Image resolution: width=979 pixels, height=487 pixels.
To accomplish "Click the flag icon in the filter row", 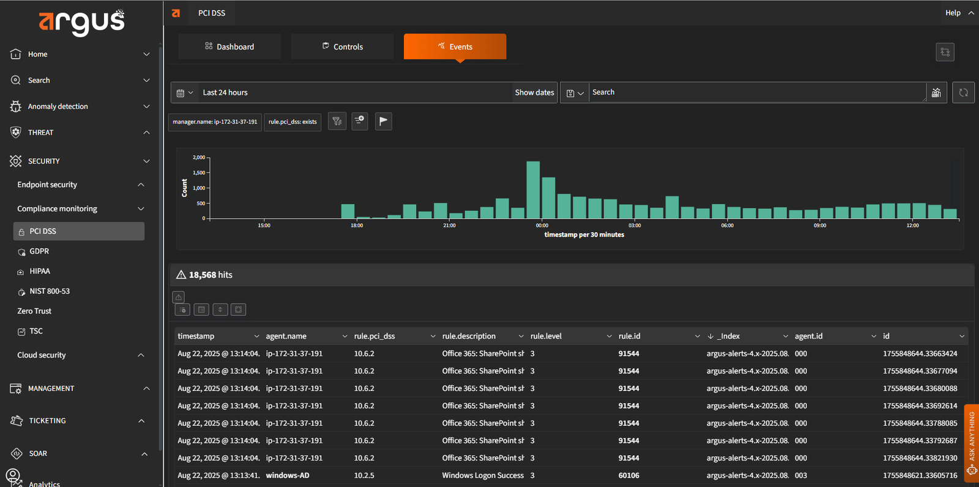I will pos(383,122).
